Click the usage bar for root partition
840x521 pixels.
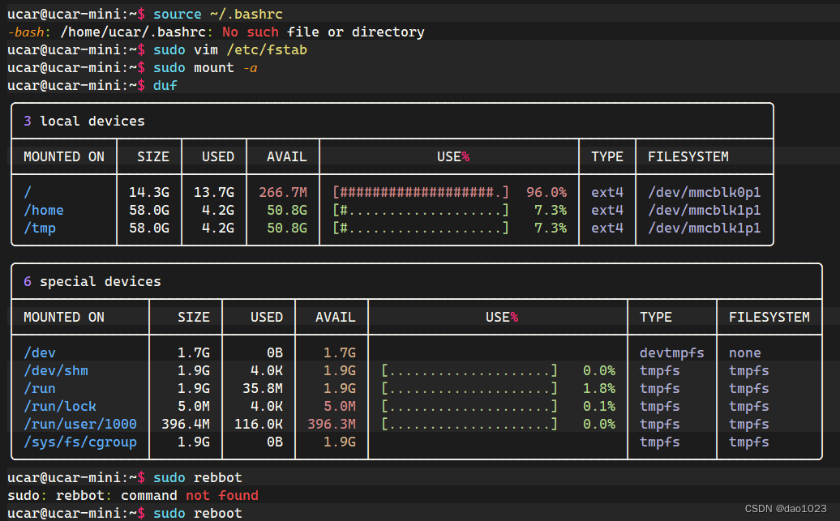coord(421,192)
